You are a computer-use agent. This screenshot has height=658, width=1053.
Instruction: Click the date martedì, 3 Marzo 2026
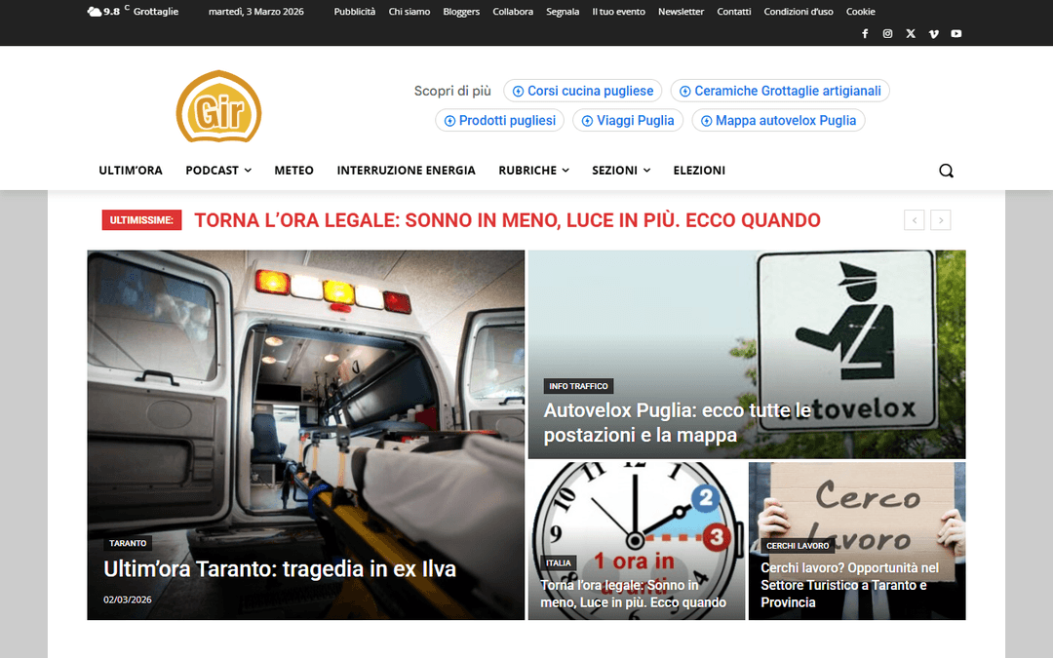tap(255, 12)
